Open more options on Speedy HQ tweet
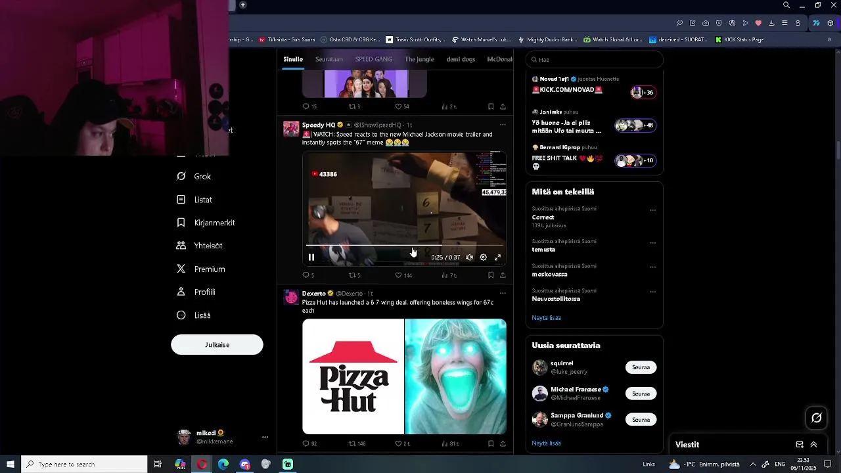 click(503, 125)
